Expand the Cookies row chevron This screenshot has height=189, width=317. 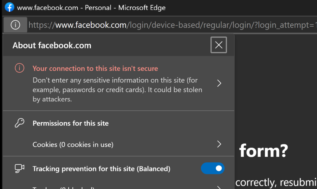click(x=219, y=144)
